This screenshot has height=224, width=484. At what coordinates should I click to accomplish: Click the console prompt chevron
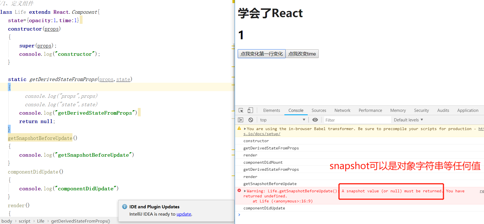pyautogui.click(x=239, y=215)
